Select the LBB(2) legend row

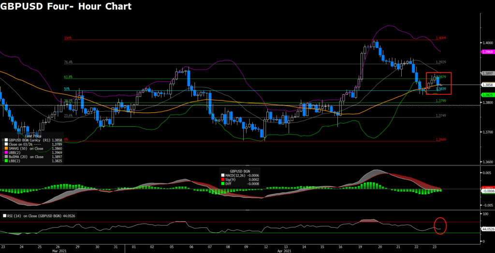click(x=33, y=161)
